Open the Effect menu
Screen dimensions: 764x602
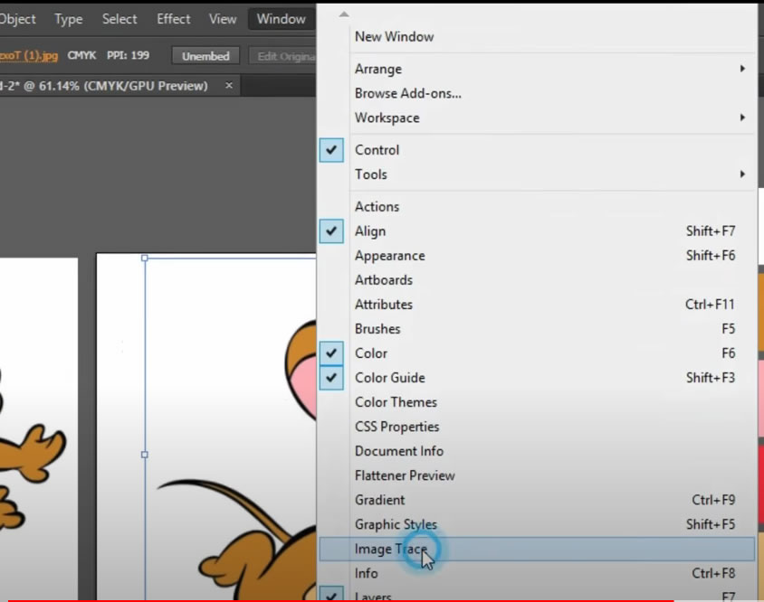coord(174,19)
